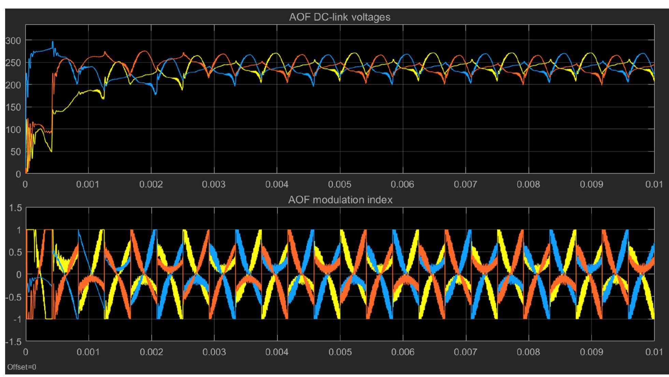Click the 0.005 time tick under DC-link voltages plot

pos(340,185)
